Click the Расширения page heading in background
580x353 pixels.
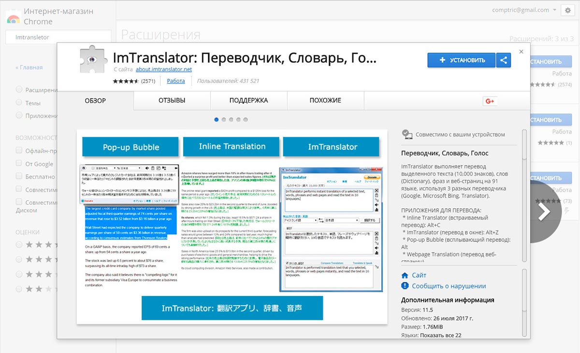click(160, 35)
